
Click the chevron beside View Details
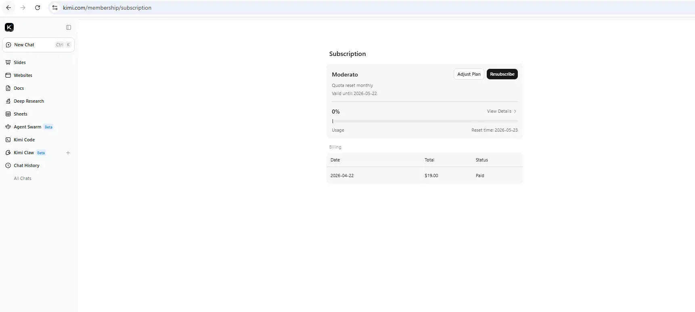point(515,111)
